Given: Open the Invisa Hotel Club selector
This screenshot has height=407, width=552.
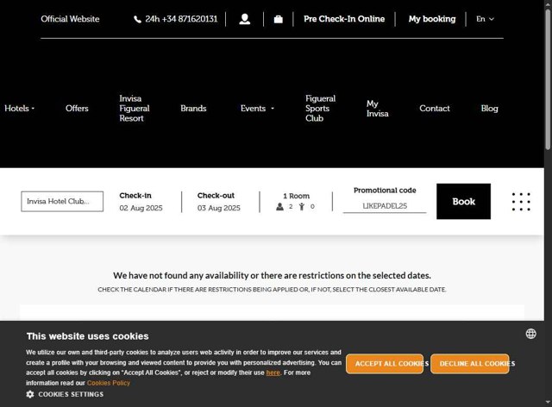Looking at the screenshot, I should click(x=62, y=202).
